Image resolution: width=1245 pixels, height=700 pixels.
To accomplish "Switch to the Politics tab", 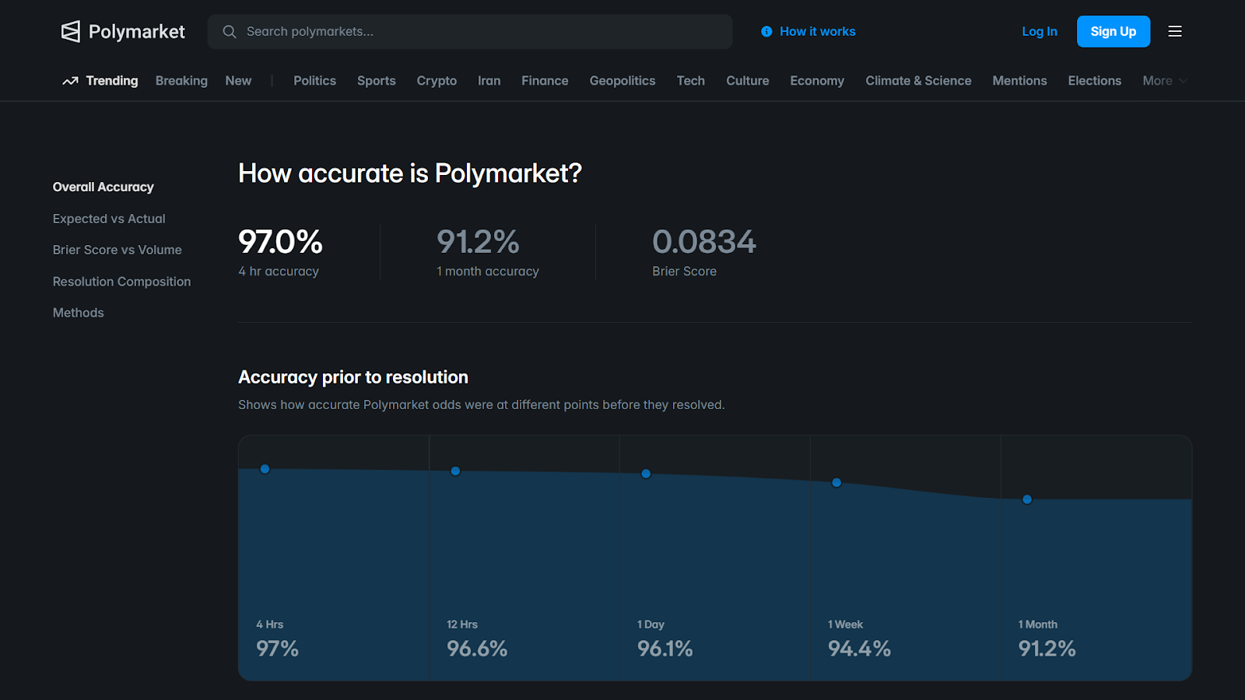I will [x=314, y=80].
